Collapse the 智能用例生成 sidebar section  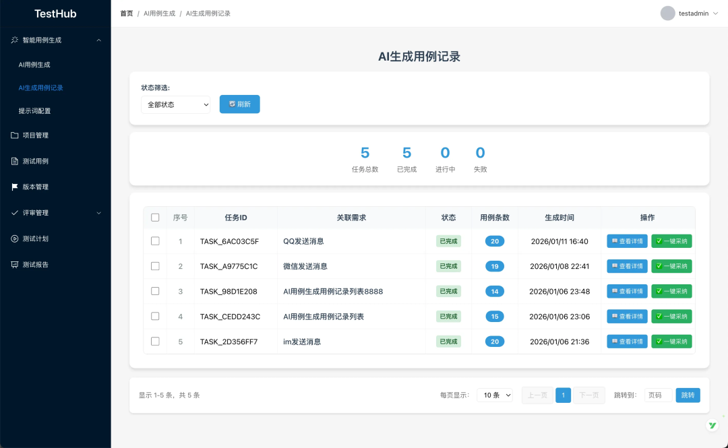(x=98, y=39)
